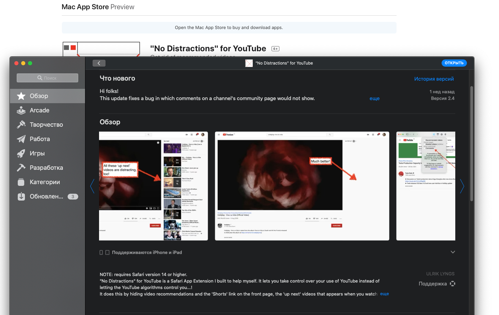Show next screenshot with right arrow

[x=462, y=186]
